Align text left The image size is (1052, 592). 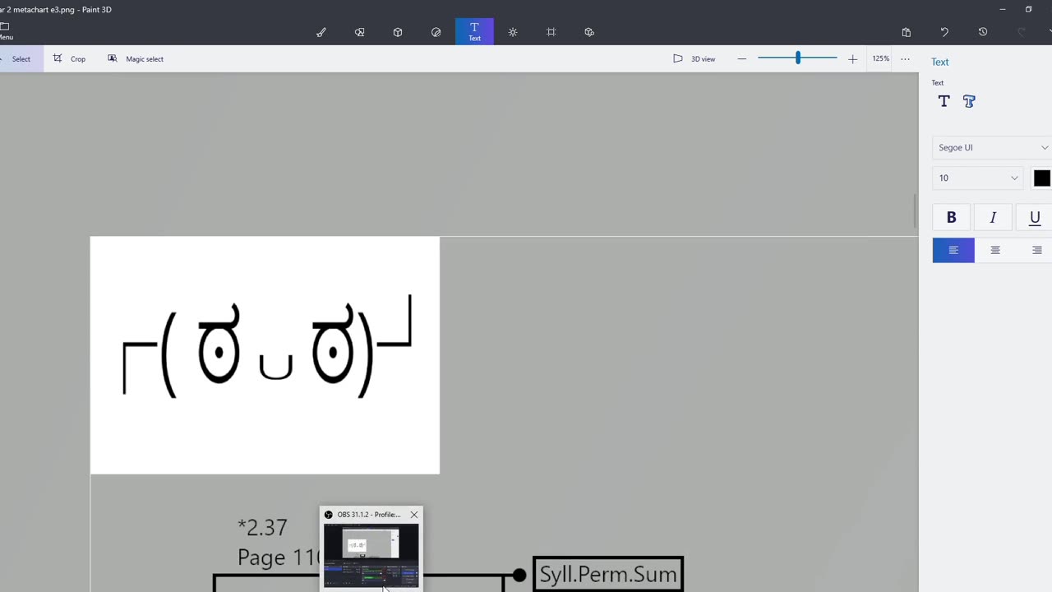tap(953, 250)
